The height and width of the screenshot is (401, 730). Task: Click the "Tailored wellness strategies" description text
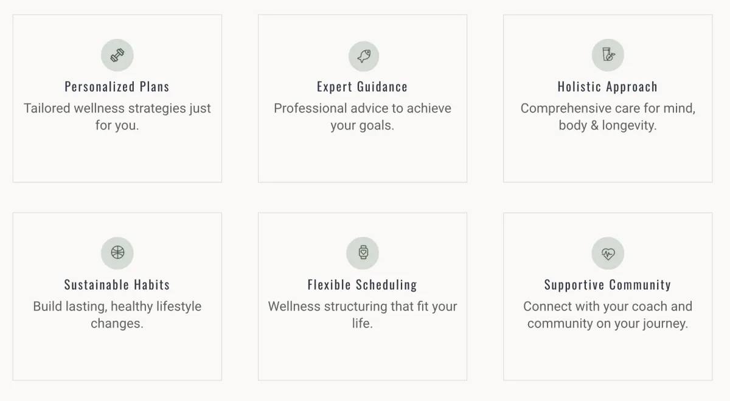[x=117, y=109]
